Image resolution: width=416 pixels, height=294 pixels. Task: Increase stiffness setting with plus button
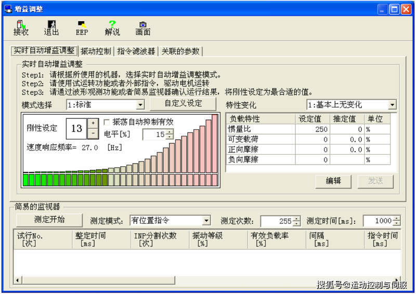[93, 123]
